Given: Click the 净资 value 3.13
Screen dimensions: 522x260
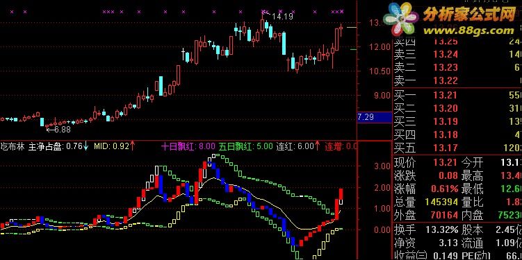Looking at the screenshot, I should pyautogui.click(x=449, y=243).
